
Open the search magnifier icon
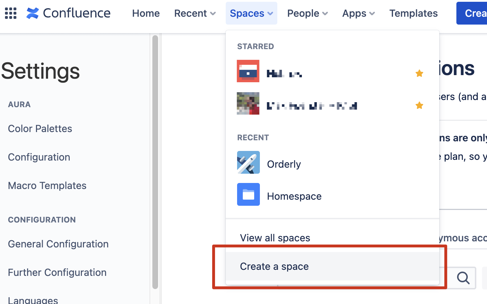tap(463, 278)
